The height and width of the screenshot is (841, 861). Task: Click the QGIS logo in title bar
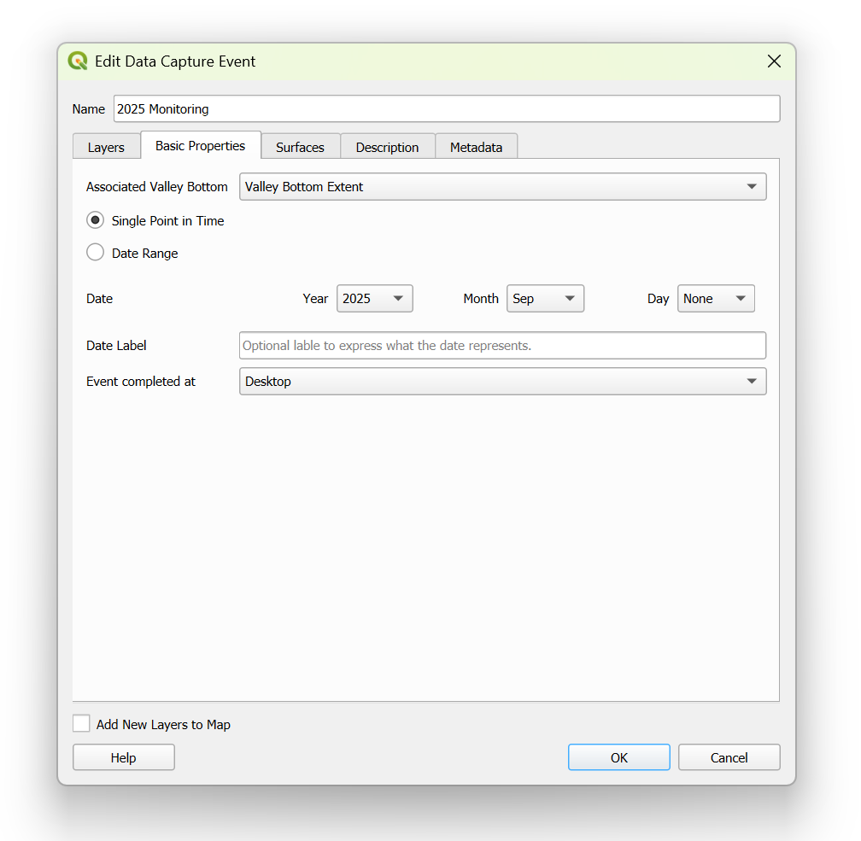(78, 61)
